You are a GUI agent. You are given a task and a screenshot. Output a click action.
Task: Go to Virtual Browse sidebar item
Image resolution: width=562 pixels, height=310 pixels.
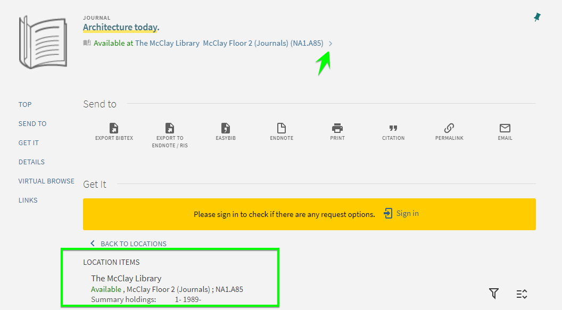coord(46,181)
